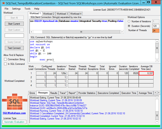
Task: Click 'Workload 1 Cancellation Completed' message line
Action: click(x=77, y=113)
